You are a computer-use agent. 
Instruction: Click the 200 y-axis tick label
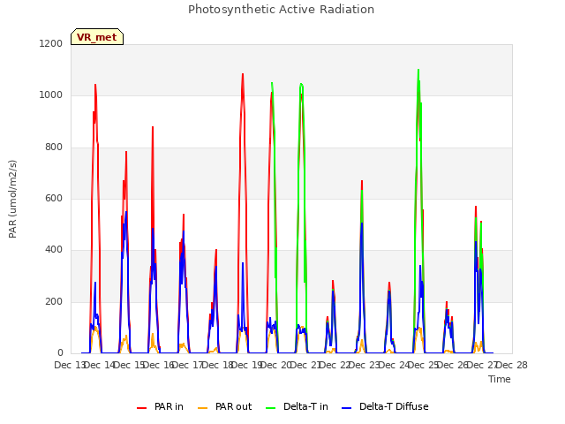(54, 301)
